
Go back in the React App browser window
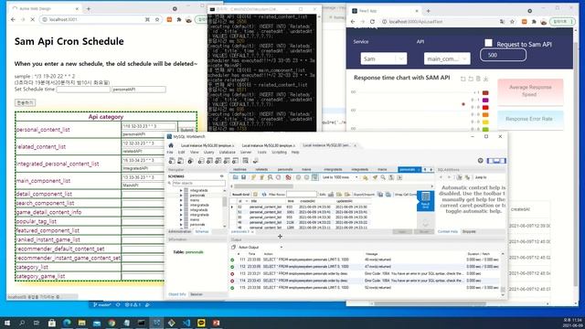click(x=353, y=22)
